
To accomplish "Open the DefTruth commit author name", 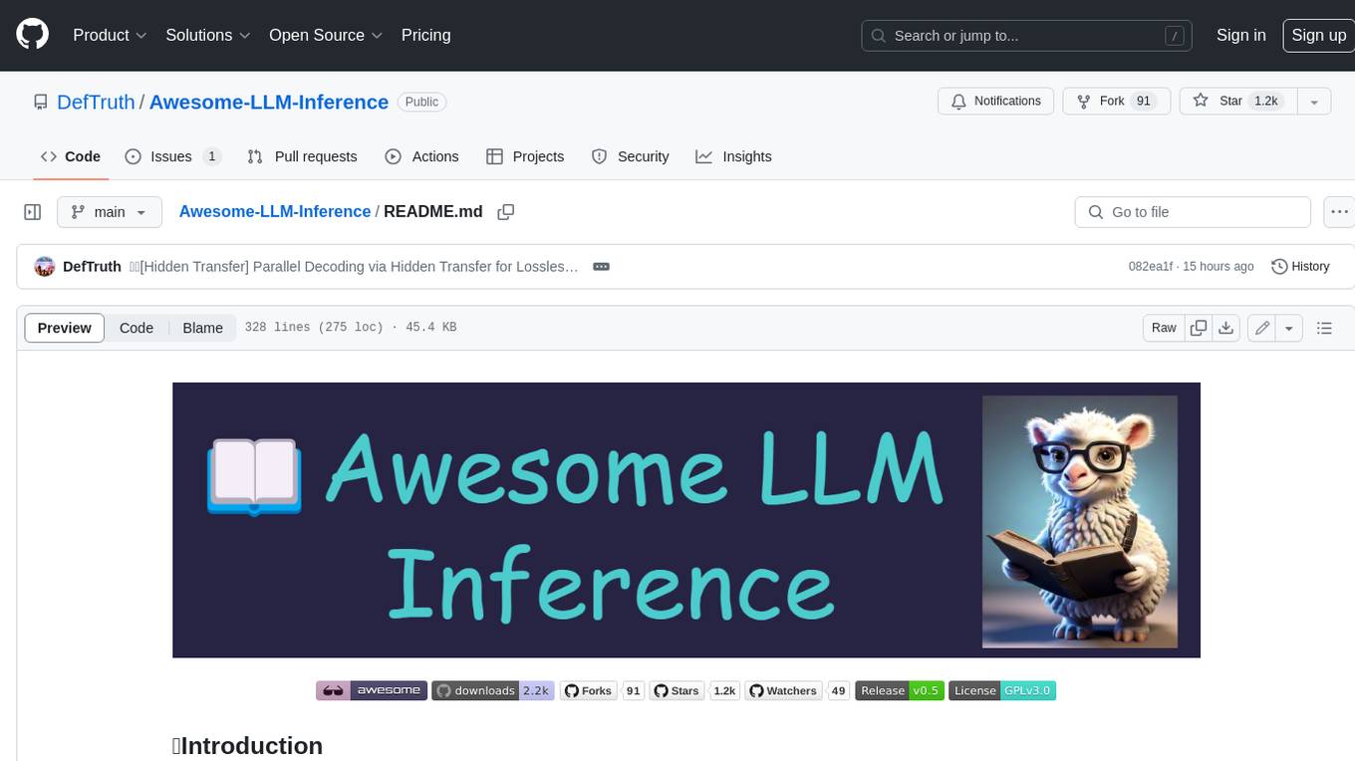I will coord(92,267).
